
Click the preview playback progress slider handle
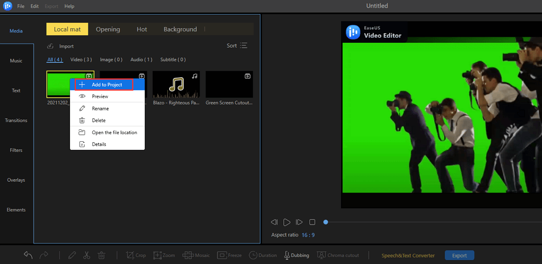click(326, 222)
